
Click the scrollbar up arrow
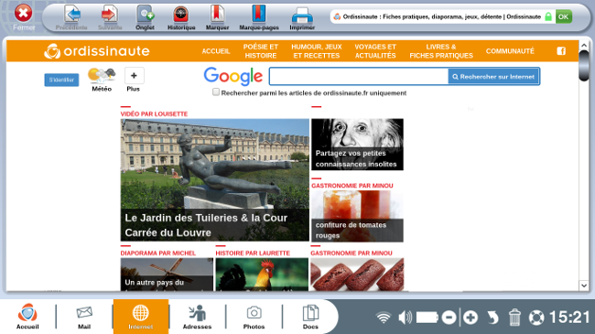click(584, 46)
